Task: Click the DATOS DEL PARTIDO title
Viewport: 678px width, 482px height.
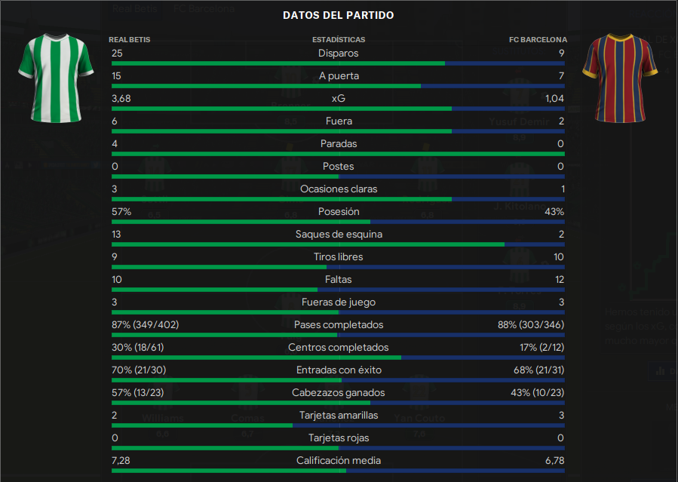Action: [x=338, y=16]
